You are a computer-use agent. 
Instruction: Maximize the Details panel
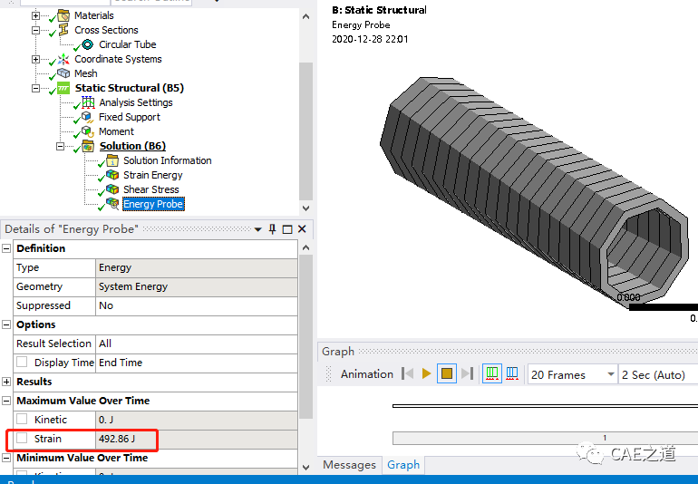point(287,229)
